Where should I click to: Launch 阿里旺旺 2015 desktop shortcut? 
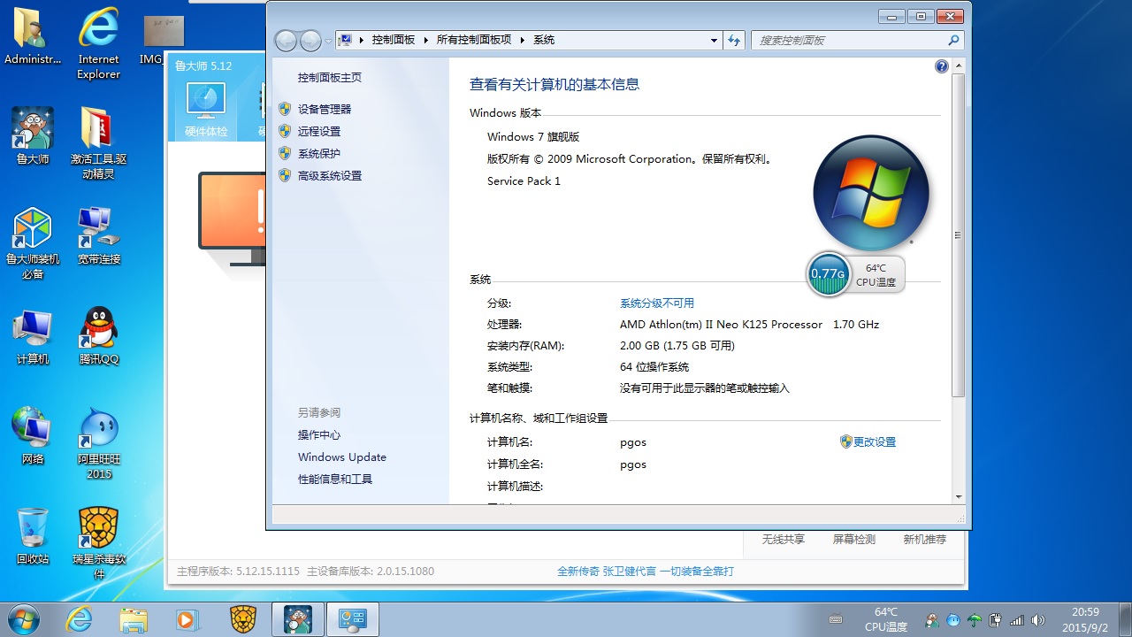(98, 443)
